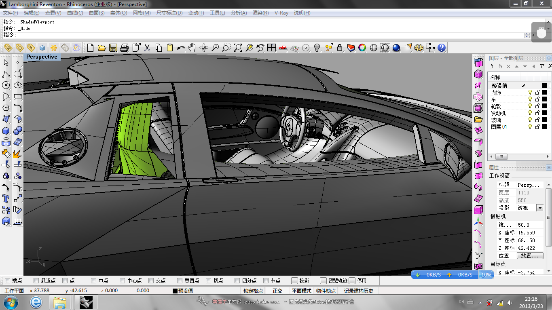Open 编辑(E) menu
Screen dimensions: 552x310
pyautogui.click(x=32, y=13)
